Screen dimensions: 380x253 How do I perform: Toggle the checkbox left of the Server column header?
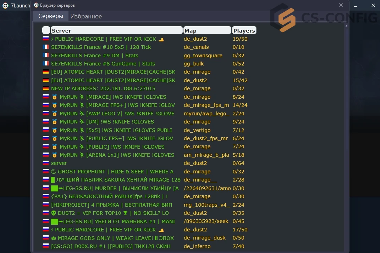[x=45, y=30]
